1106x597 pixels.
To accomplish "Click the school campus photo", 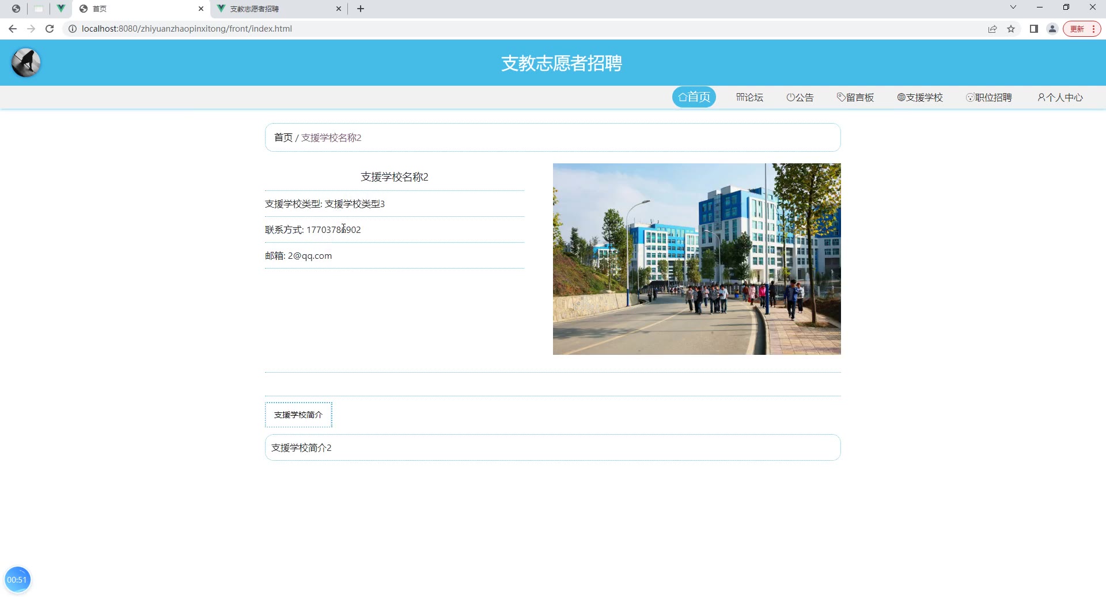I will 696,259.
